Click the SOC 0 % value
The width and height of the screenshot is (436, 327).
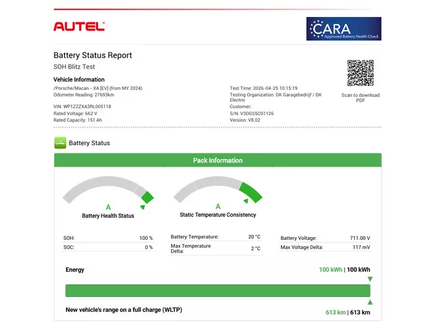pos(149,247)
